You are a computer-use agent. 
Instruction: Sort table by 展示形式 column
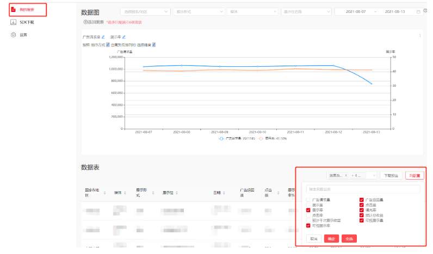pos(153,193)
